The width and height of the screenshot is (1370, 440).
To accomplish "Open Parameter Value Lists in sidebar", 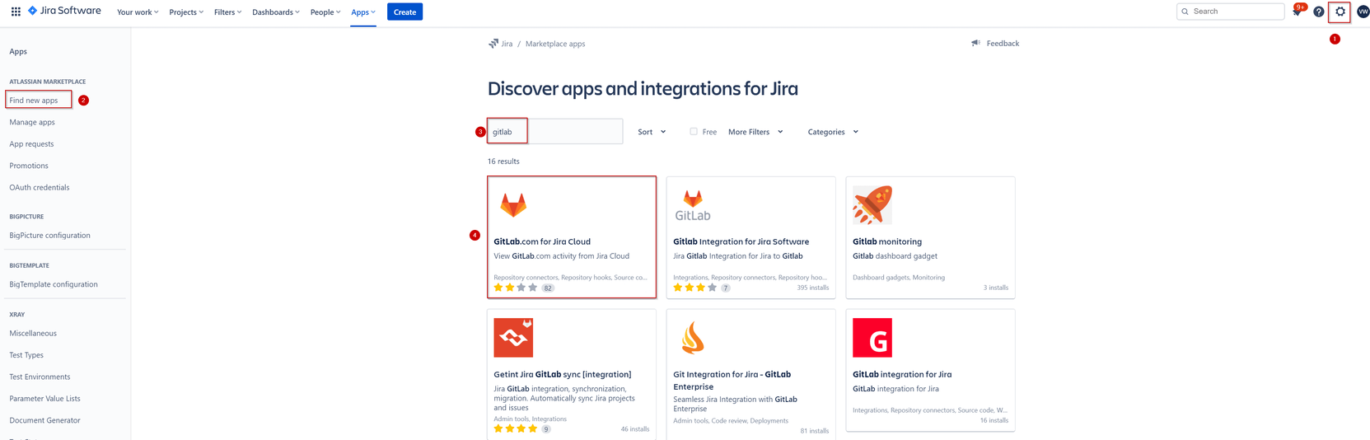I will pos(45,399).
